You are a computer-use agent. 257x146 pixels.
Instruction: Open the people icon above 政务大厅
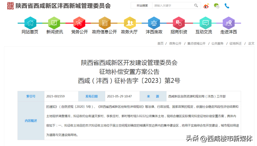click(x=130, y=23)
